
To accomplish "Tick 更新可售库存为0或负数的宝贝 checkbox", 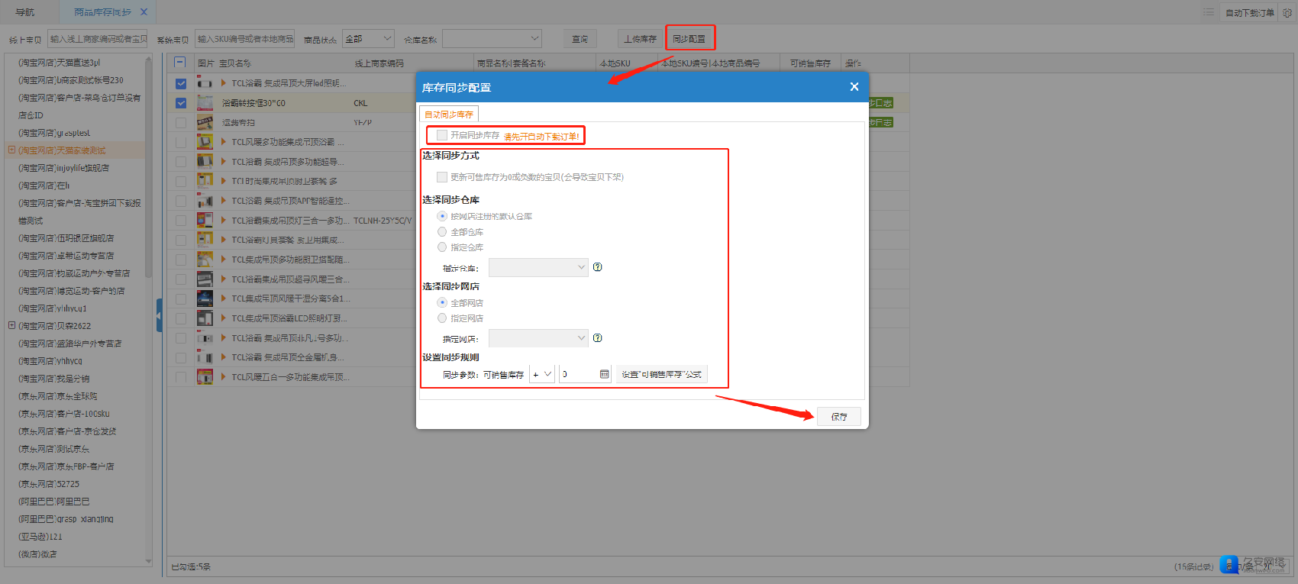I will tap(442, 177).
